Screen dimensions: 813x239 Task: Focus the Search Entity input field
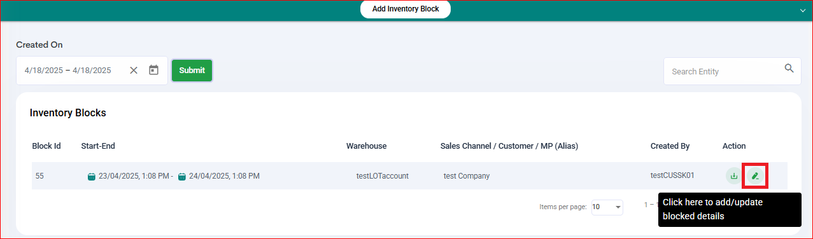pos(732,71)
